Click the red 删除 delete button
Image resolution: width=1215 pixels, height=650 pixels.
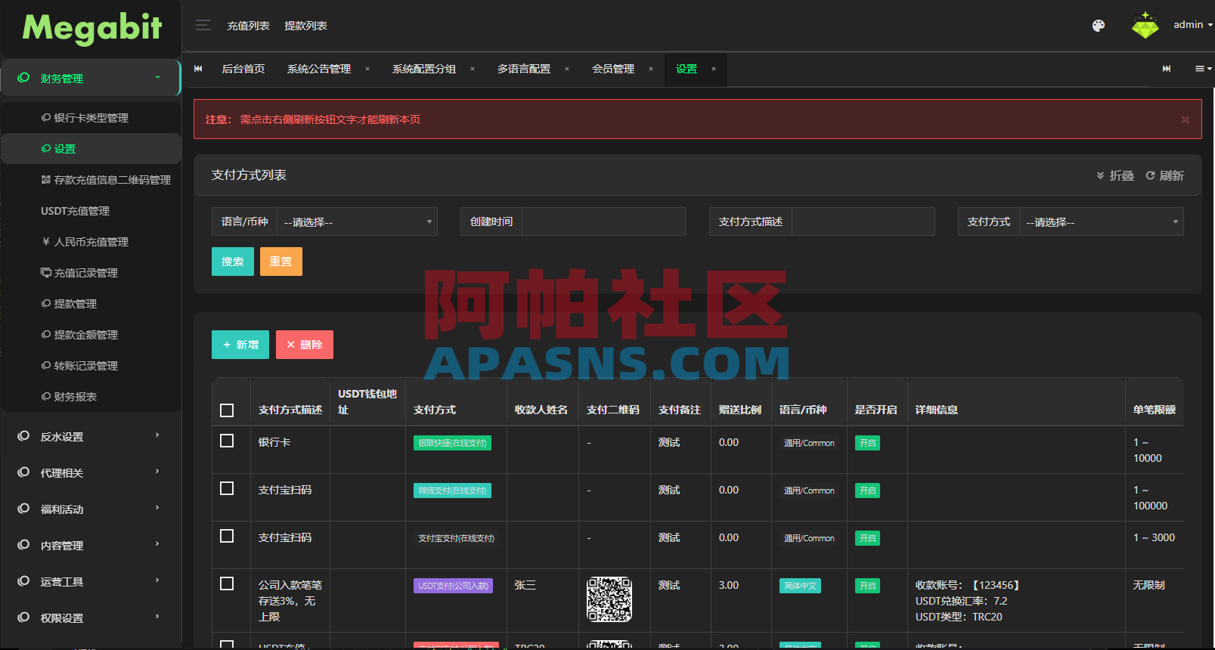[305, 345]
